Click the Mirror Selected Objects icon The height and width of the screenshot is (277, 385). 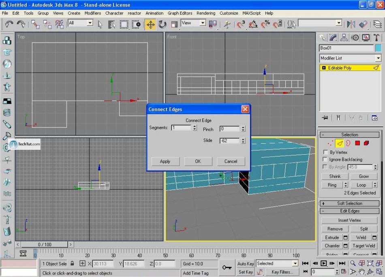pyautogui.click(x=351, y=24)
